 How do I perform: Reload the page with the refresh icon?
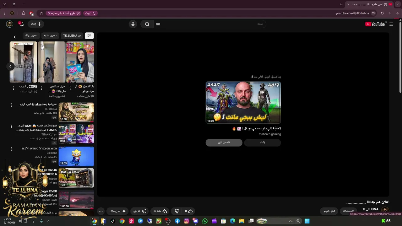382,13
